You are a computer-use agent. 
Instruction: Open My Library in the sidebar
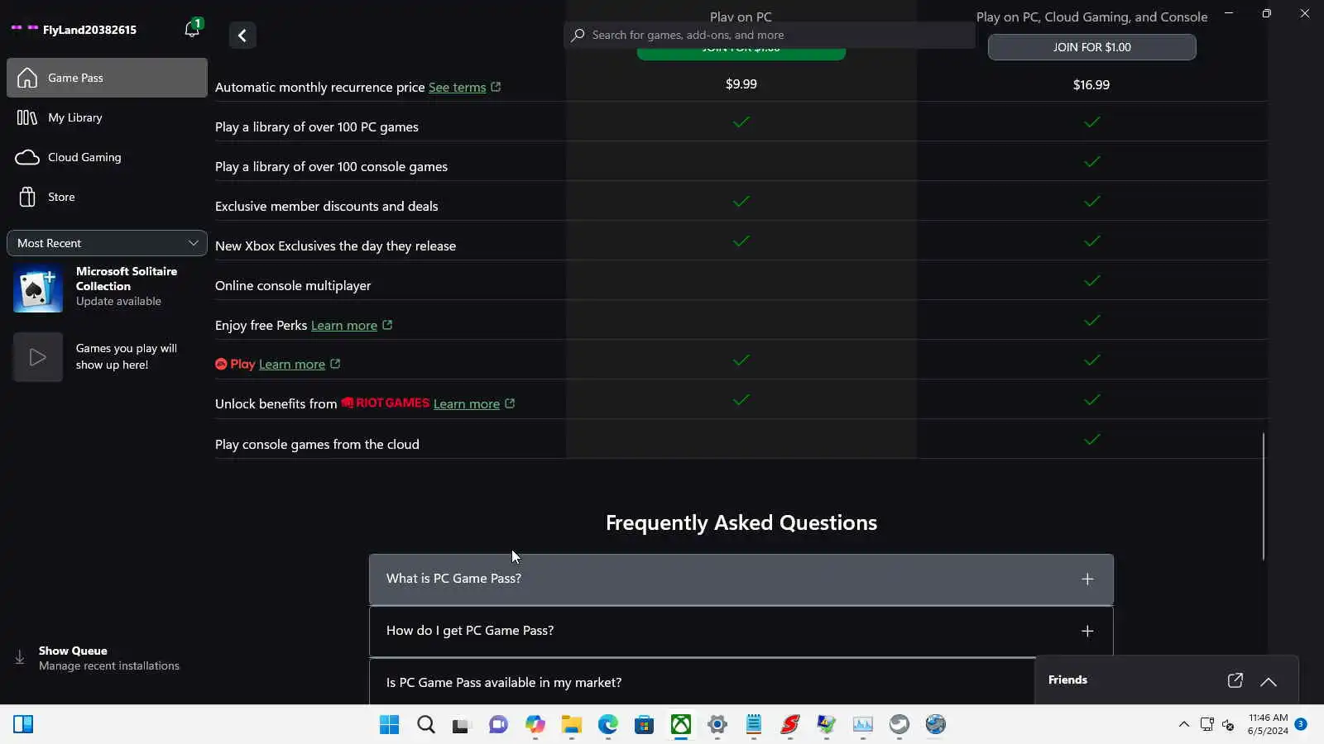[x=107, y=117]
